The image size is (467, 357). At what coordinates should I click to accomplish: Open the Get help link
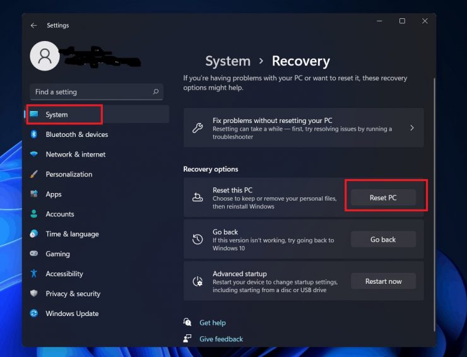212,323
